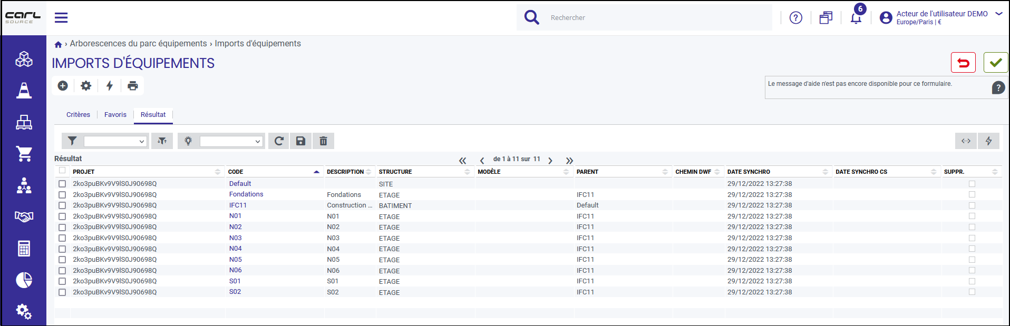Open the hamburger navigation menu
Screen dimensions: 1010x326
[x=61, y=17]
